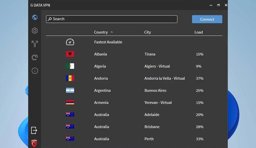Click the Andorra flag icon
Image resolution: width=256 pixels, height=148 pixels.
(x=70, y=78)
